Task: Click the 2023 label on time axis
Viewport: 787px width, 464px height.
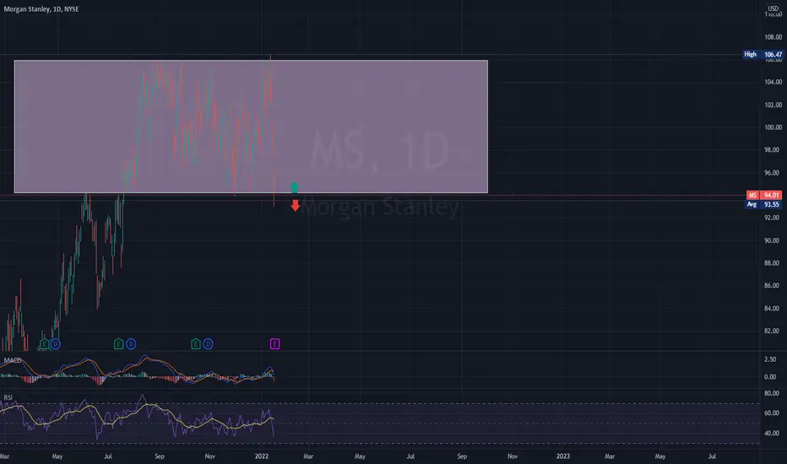Action: (x=562, y=456)
